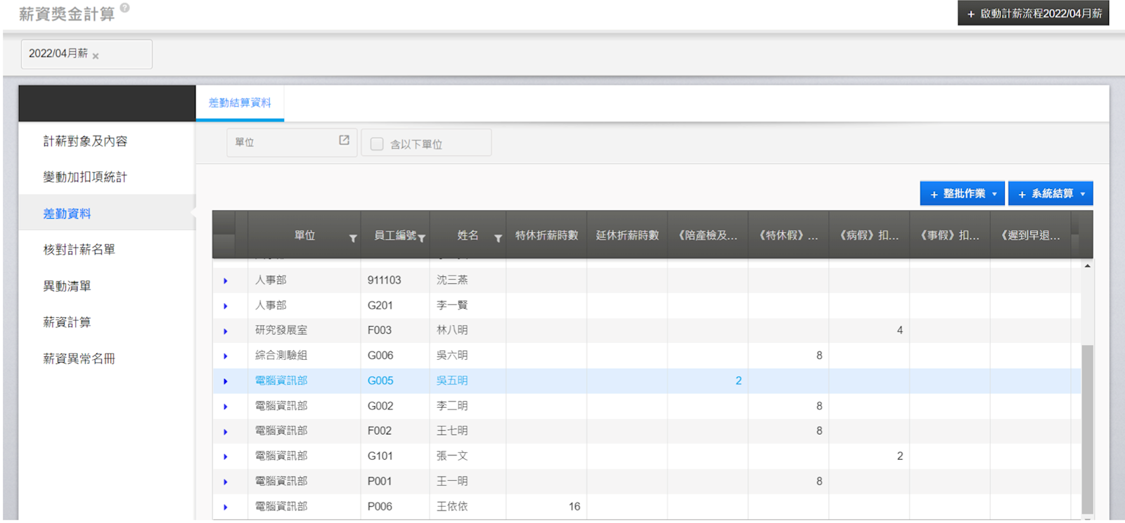The image size is (1125, 523).
Task: Switch to the 差勤結算資料 tab
Action: [x=240, y=103]
